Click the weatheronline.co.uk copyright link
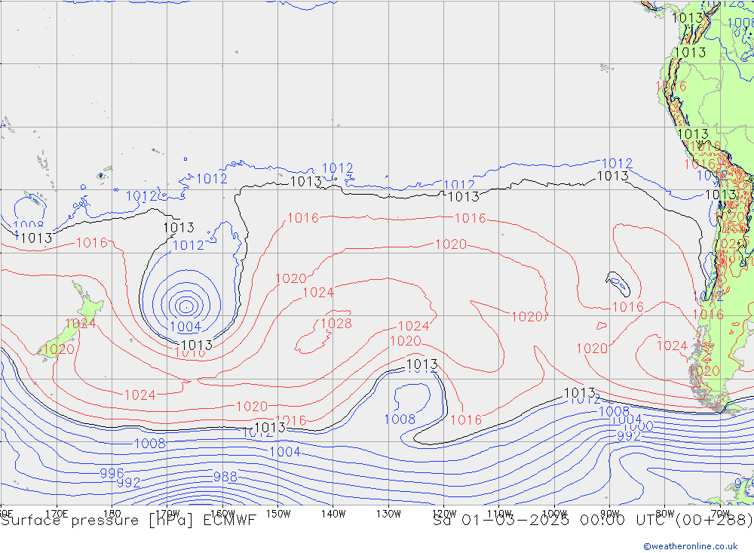This screenshot has width=754, height=553. click(690, 545)
